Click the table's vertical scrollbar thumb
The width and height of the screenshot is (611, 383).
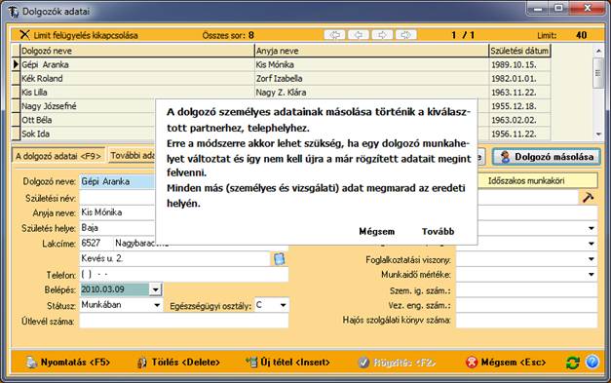coord(598,73)
